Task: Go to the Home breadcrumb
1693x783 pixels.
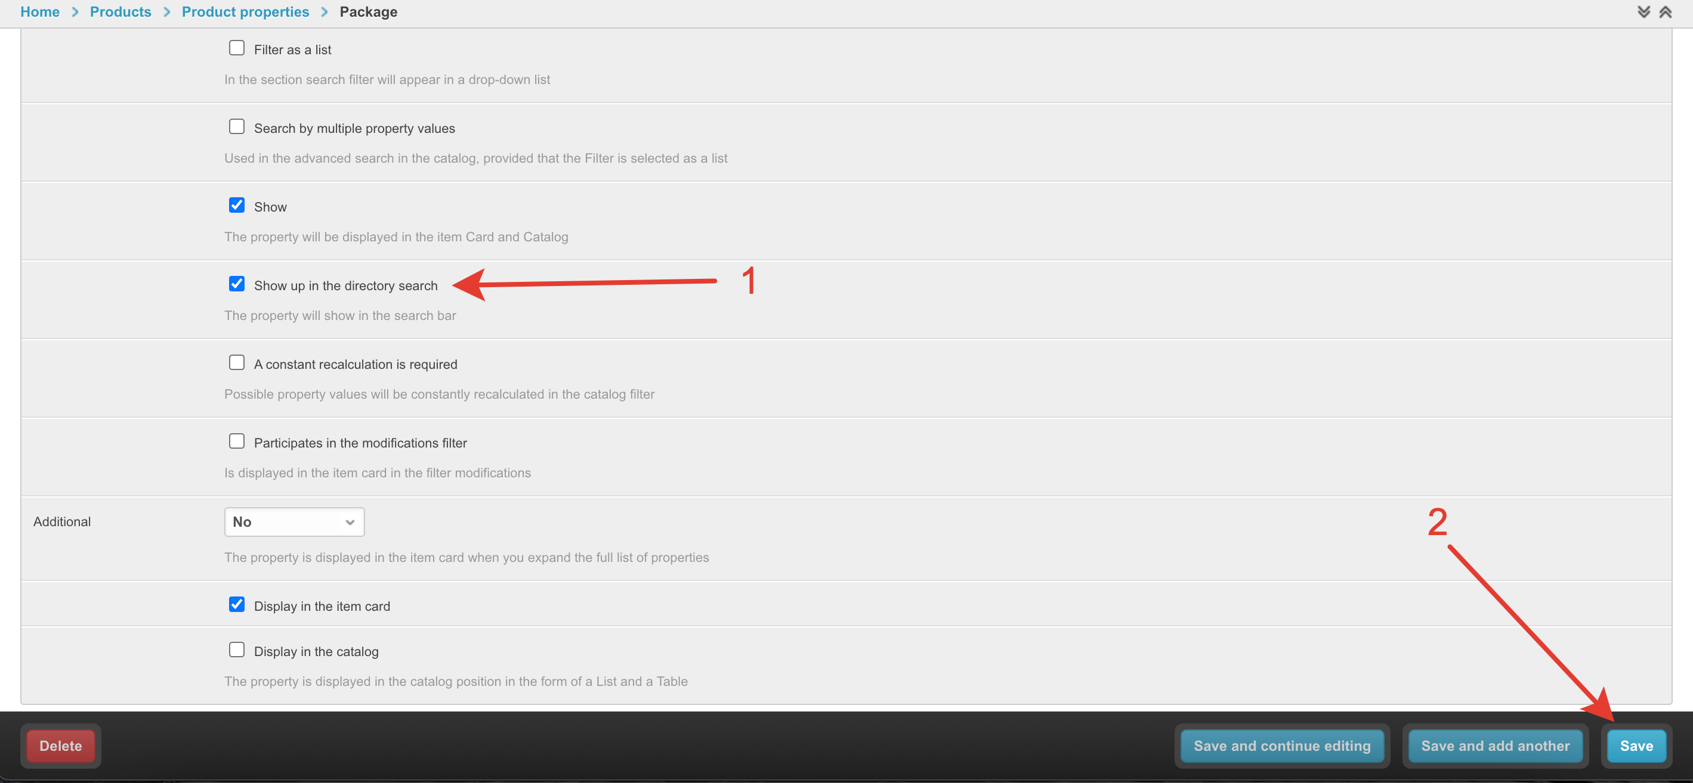Action: (40, 12)
